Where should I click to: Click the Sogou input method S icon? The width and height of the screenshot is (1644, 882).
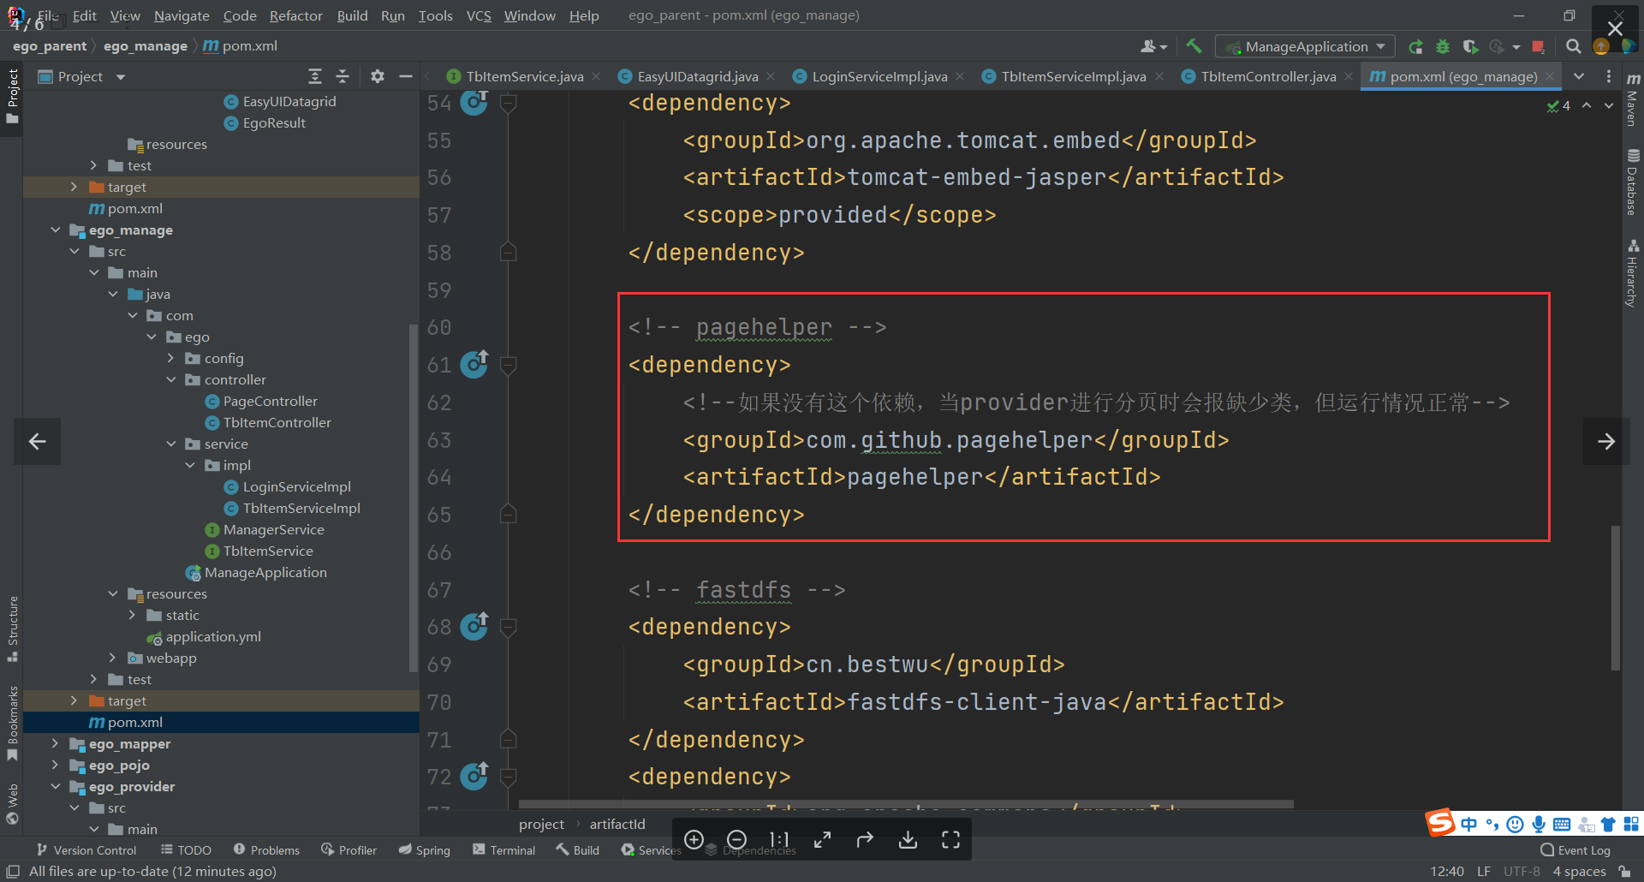pyautogui.click(x=1440, y=823)
